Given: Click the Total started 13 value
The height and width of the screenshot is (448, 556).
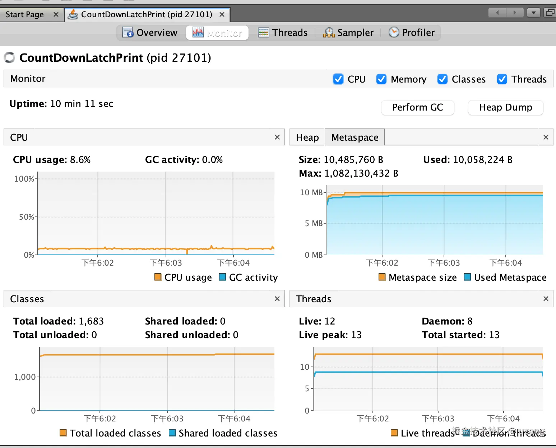Looking at the screenshot, I should [x=494, y=335].
